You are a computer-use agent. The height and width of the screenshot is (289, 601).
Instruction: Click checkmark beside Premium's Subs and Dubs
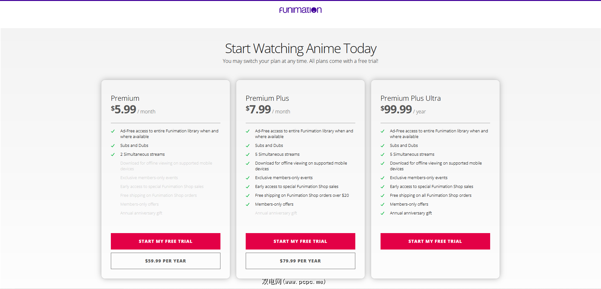[x=113, y=146]
